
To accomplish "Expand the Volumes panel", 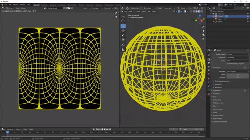I will 216,94.
